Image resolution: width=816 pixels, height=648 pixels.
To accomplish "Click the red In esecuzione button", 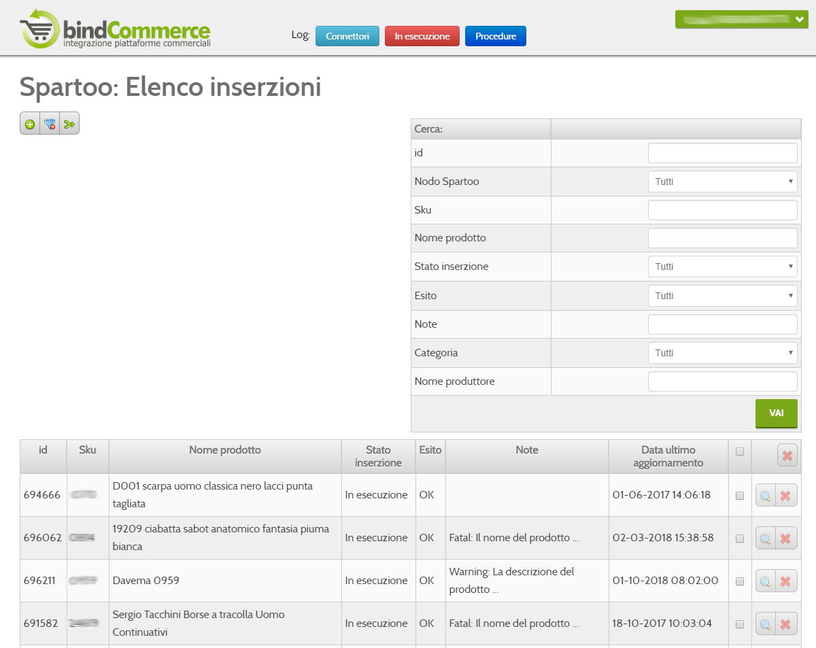I will point(422,36).
